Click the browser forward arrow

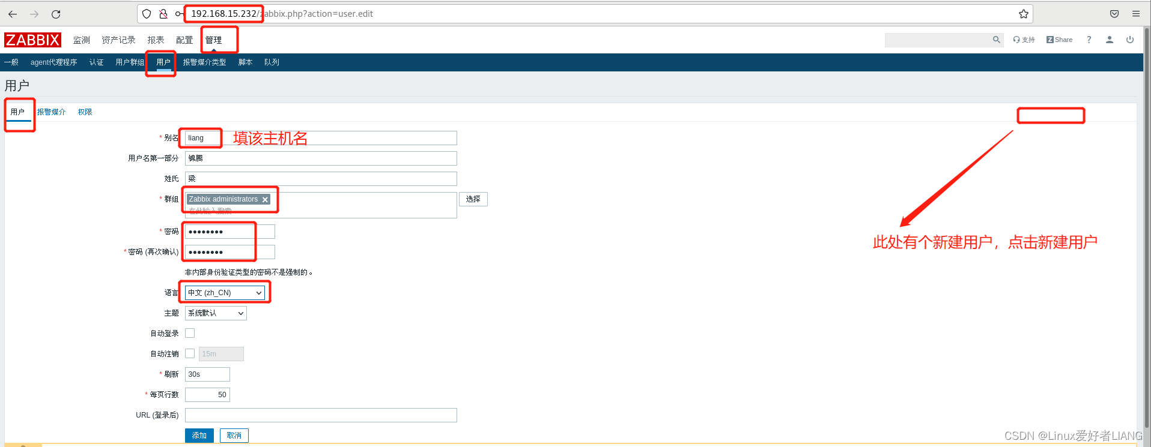click(34, 14)
